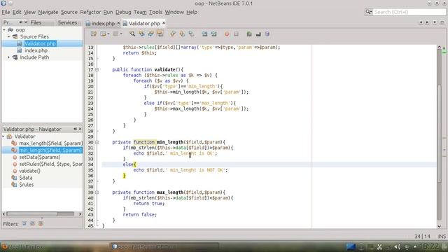Open the Refactor menu
Image resolution: width=448 pixels, height=252 pixels.
(90, 12)
